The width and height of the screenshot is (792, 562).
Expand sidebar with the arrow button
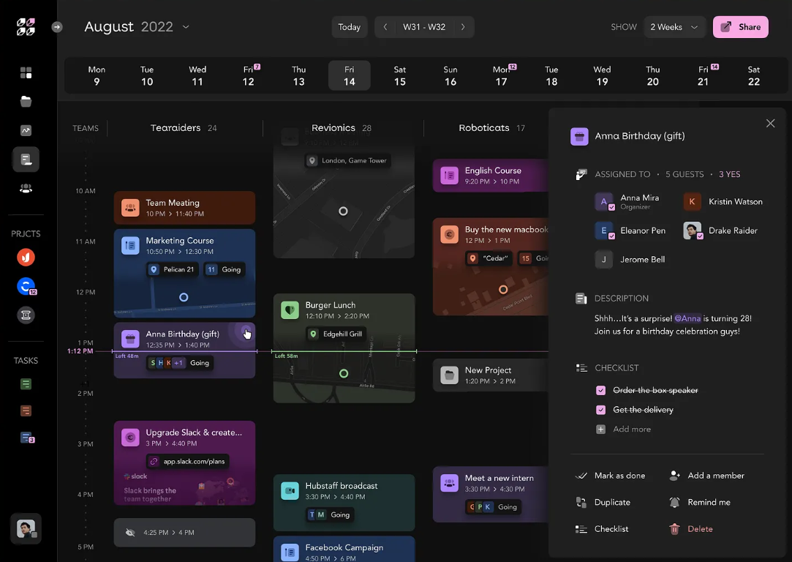point(57,27)
